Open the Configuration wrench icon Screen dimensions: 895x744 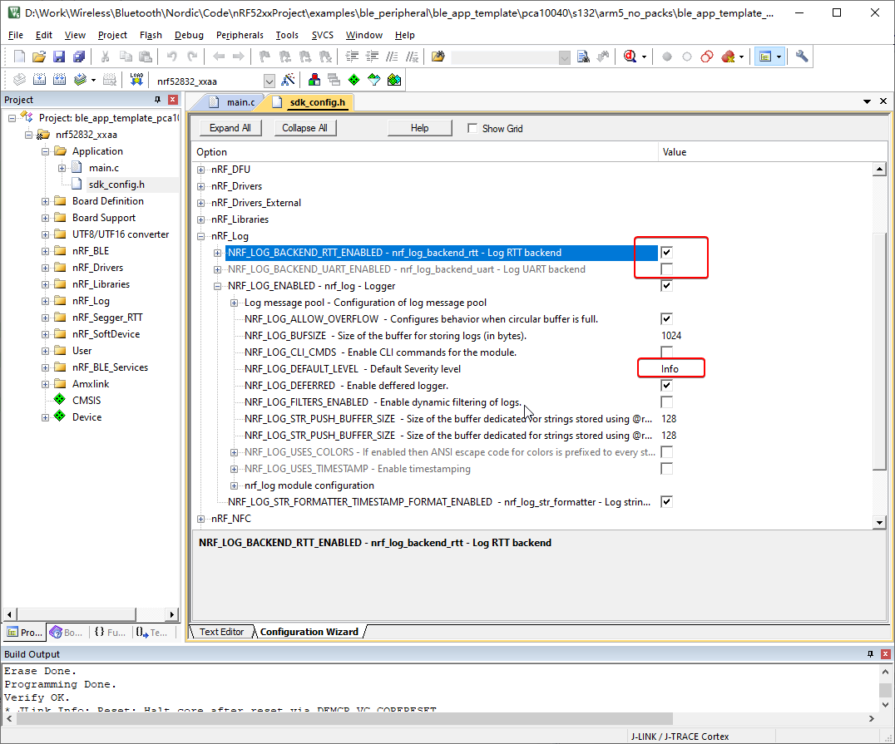pos(801,57)
